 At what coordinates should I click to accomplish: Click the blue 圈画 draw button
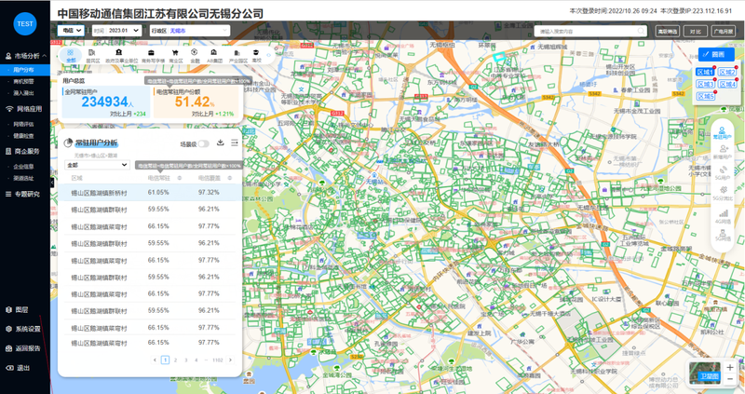(x=716, y=54)
